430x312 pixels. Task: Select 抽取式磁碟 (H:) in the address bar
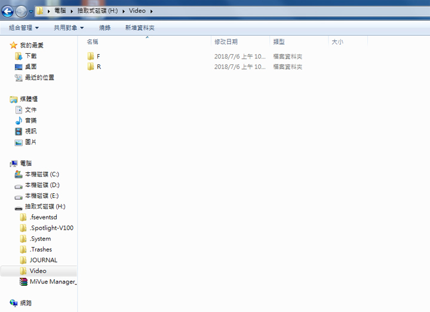coord(97,11)
